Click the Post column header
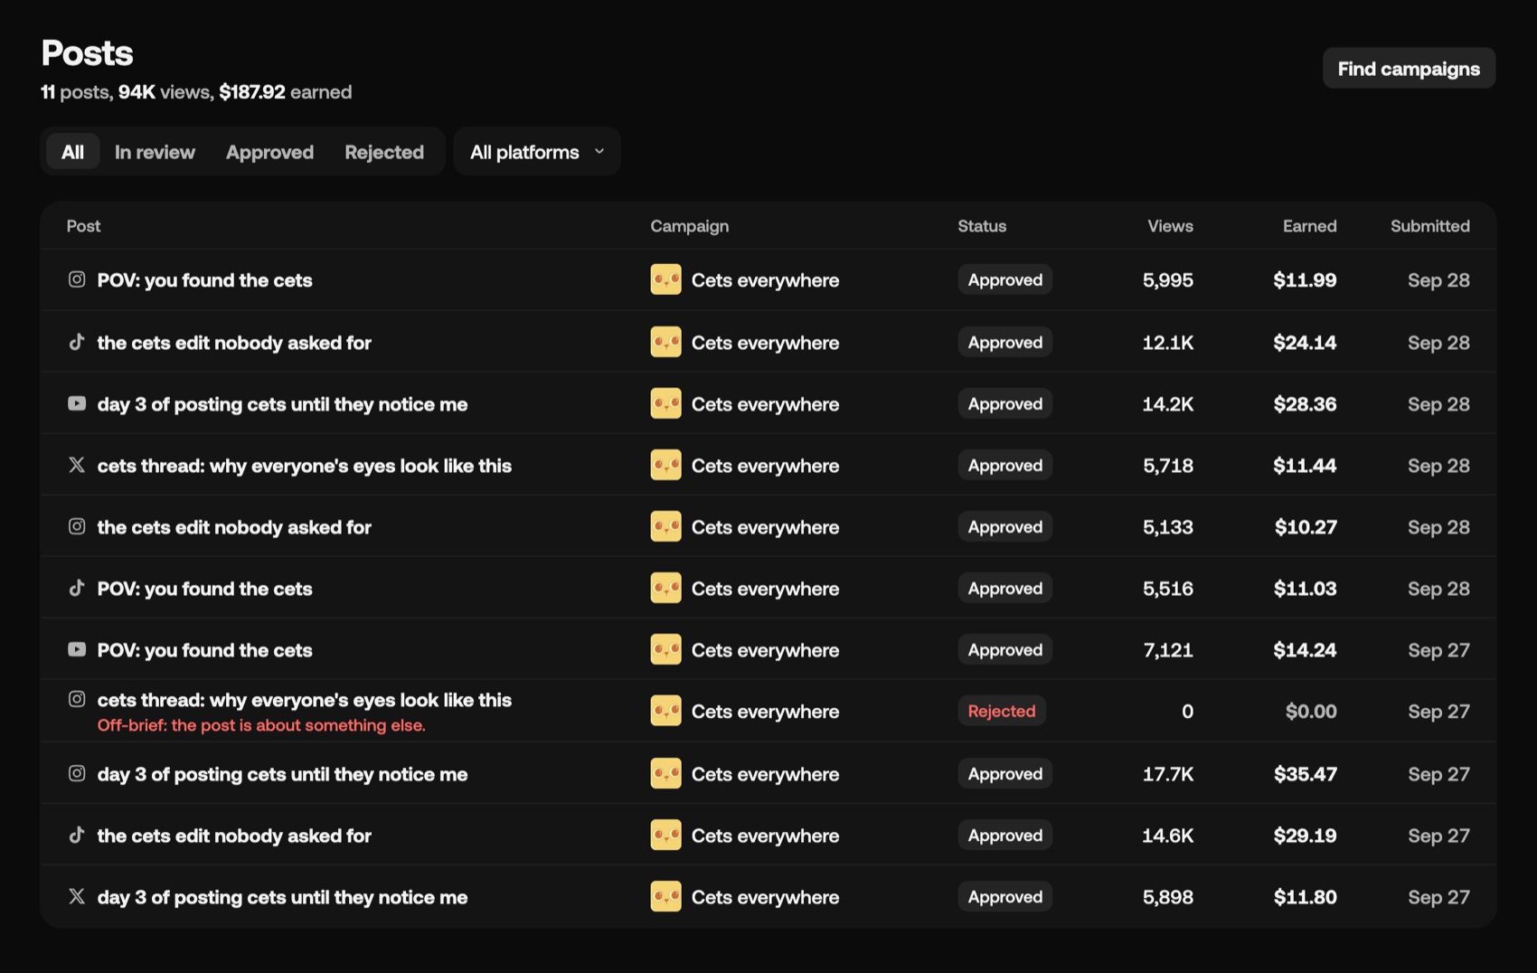The width and height of the screenshot is (1537, 973). coord(83,226)
